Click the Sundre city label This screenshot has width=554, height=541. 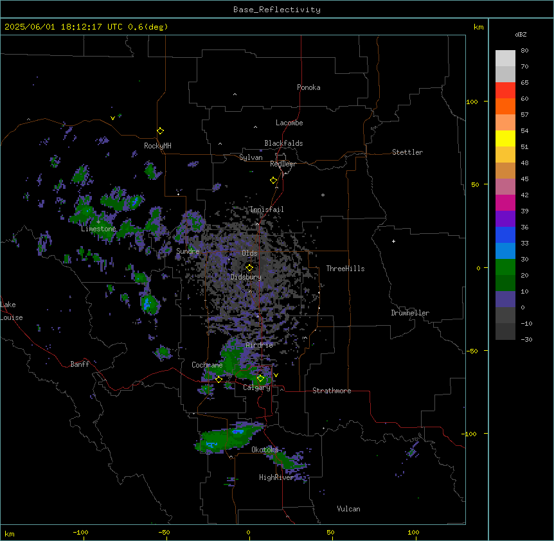coord(188,251)
